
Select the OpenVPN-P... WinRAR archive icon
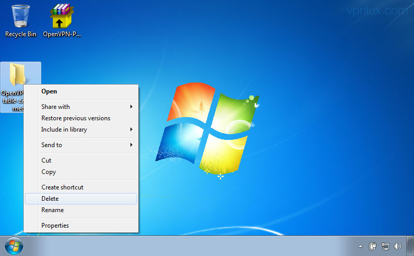(62, 21)
